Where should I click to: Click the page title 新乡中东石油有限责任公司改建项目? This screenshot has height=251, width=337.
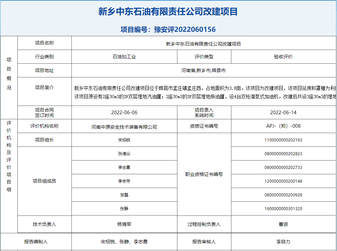click(168, 11)
